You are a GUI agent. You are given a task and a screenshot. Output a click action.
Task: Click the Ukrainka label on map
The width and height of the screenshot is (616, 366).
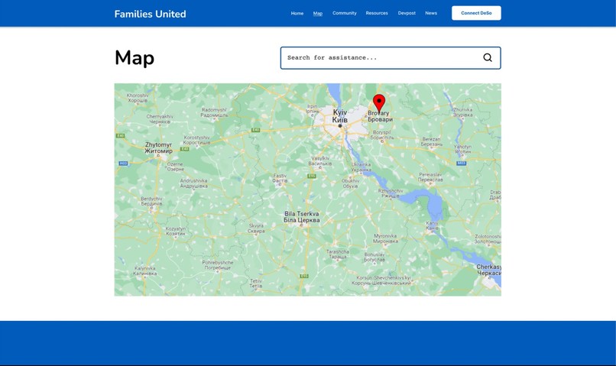361,167
